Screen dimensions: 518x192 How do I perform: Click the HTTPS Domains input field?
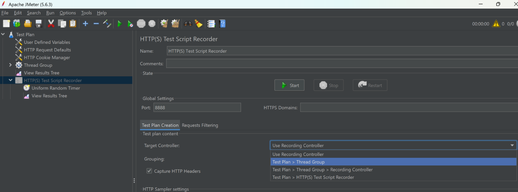[x=409, y=107]
